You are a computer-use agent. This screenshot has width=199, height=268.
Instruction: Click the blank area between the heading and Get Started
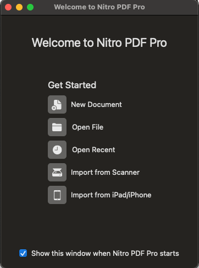99,65
